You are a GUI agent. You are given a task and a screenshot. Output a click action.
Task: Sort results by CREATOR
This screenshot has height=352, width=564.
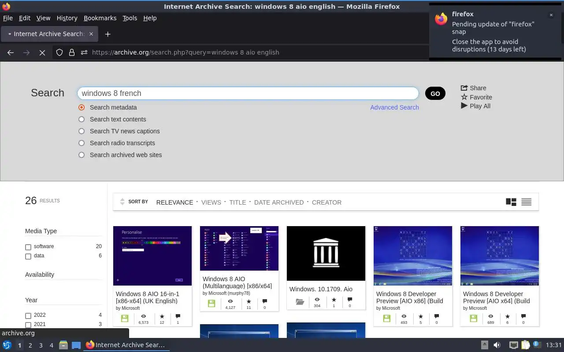click(x=327, y=202)
